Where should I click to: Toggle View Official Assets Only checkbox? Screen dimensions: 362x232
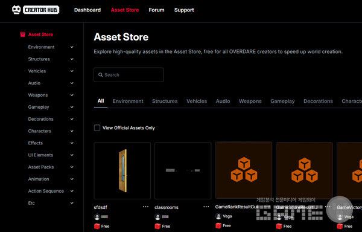(97, 128)
